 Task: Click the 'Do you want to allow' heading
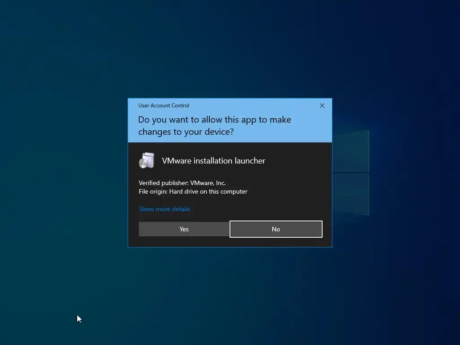pos(214,126)
